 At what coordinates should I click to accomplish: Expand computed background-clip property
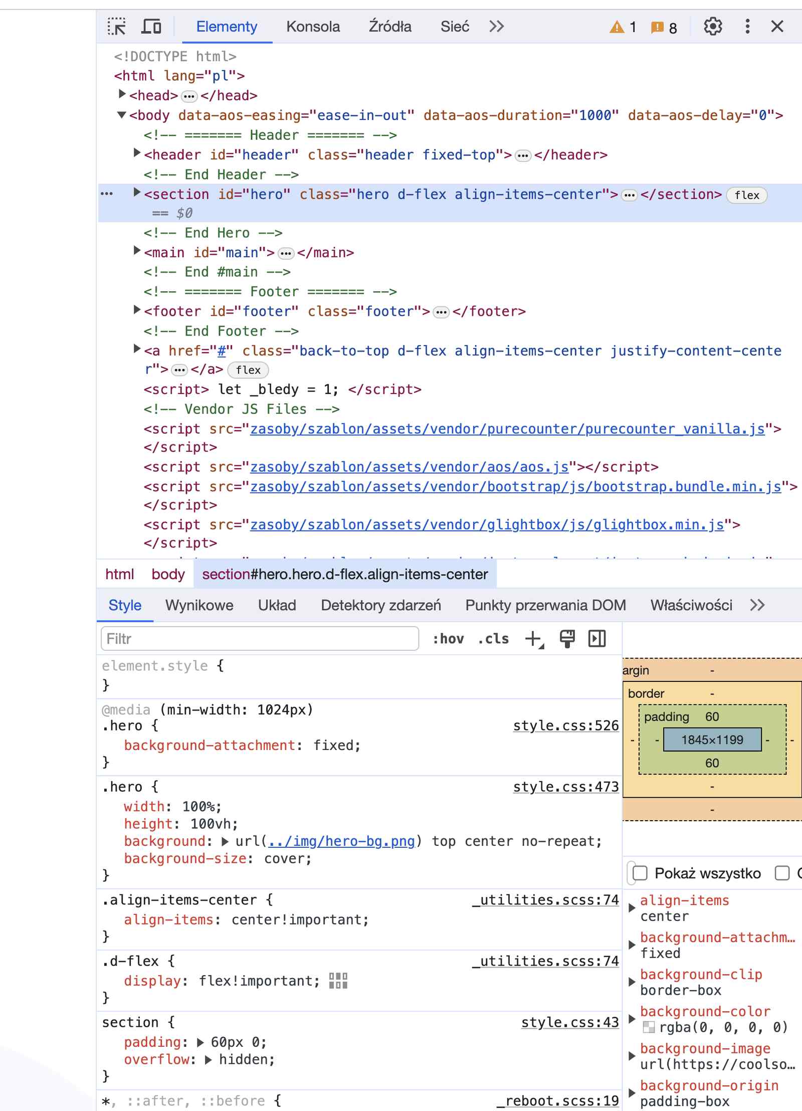(632, 982)
